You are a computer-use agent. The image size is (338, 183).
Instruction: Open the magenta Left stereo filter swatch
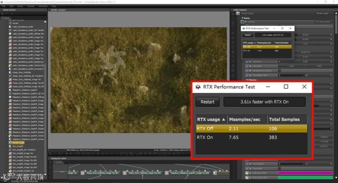pyautogui.click(x=305, y=173)
